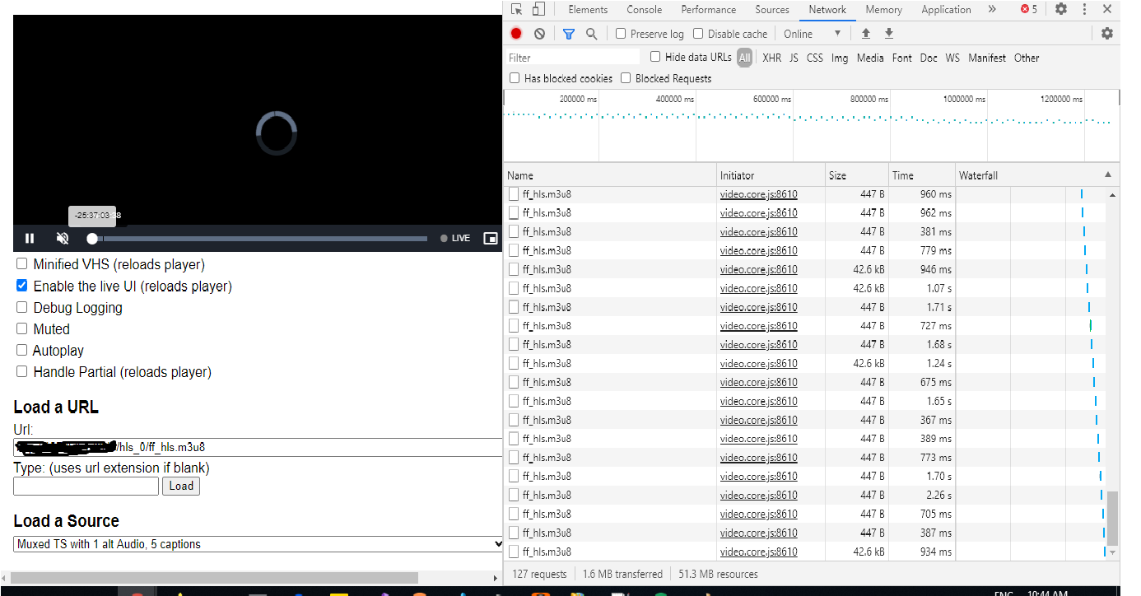Stop recording network log
Screen dimensions: 1141x596
pyautogui.click(x=515, y=33)
